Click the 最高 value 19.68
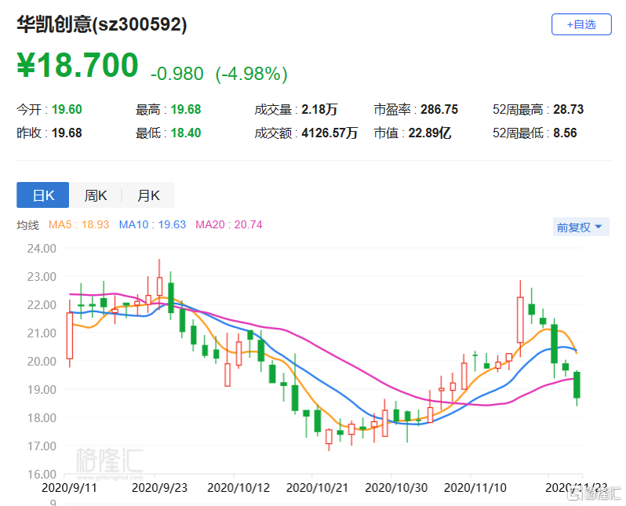 (186, 109)
